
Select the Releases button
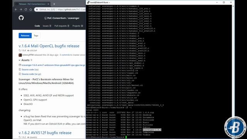click(25, 36)
